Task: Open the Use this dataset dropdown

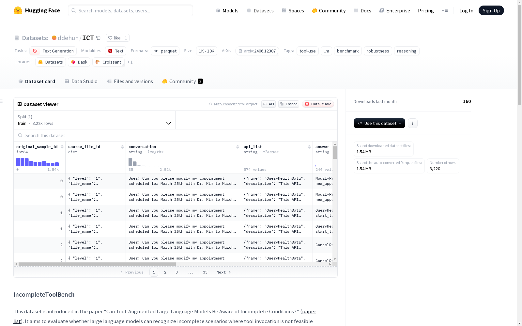Action: click(x=379, y=123)
